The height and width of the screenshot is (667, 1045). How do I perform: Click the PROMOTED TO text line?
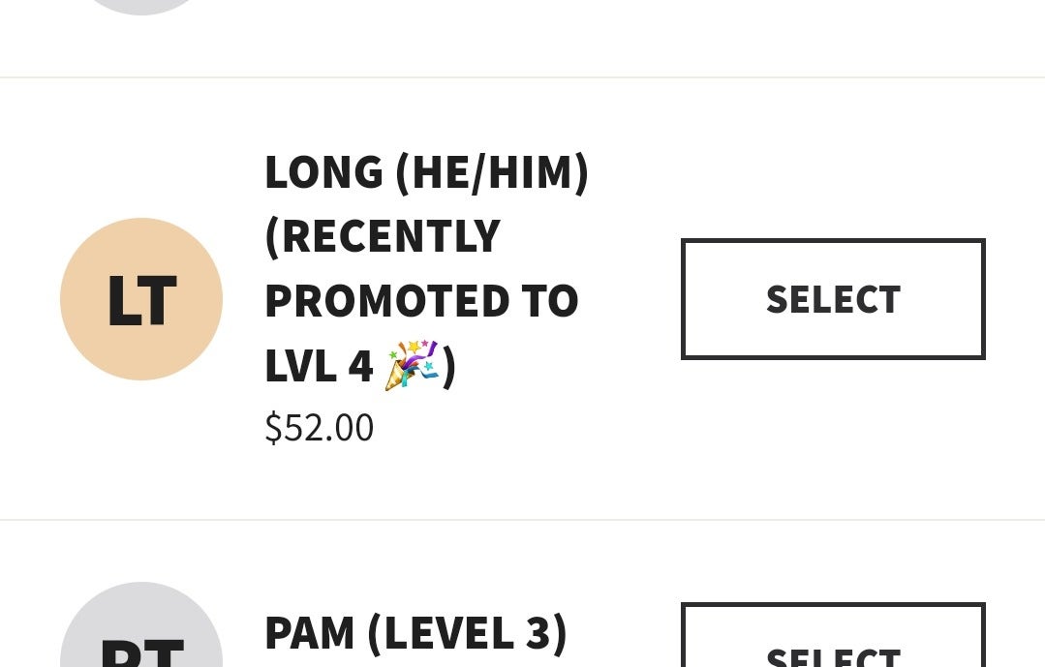[x=421, y=301]
